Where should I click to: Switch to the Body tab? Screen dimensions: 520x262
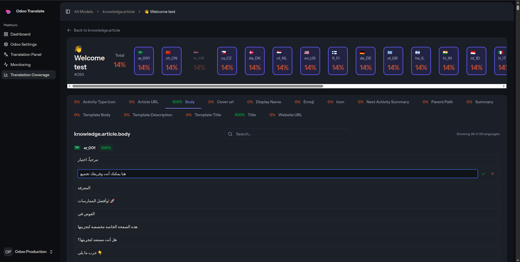[x=183, y=102]
